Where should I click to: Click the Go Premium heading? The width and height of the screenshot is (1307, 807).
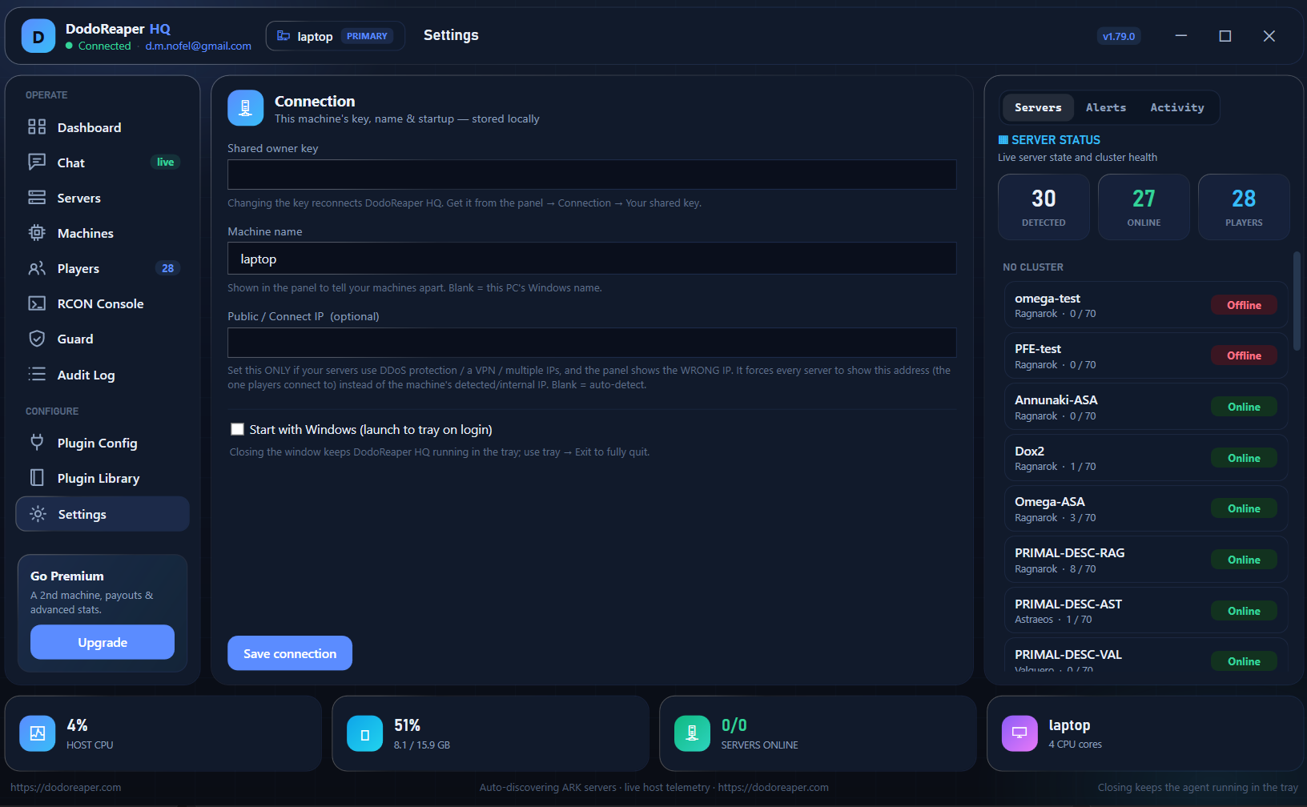tap(67, 576)
